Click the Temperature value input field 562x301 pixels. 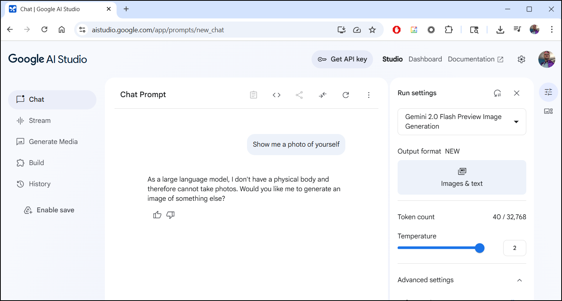click(515, 248)
